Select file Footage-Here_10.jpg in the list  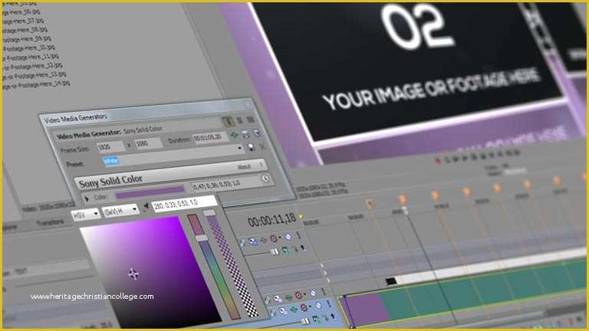(x=28, y=48)
